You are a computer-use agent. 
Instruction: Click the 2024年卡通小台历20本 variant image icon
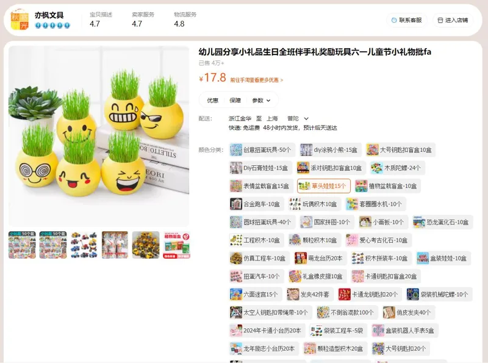point(236,331)
